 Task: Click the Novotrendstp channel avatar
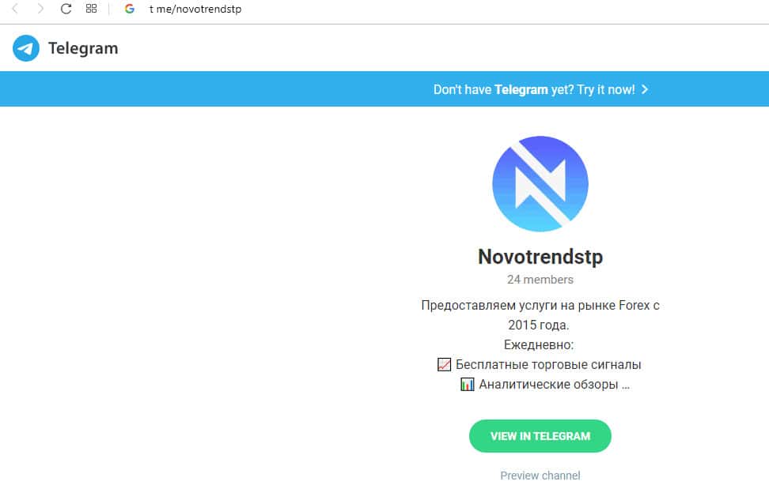[540, 184]
